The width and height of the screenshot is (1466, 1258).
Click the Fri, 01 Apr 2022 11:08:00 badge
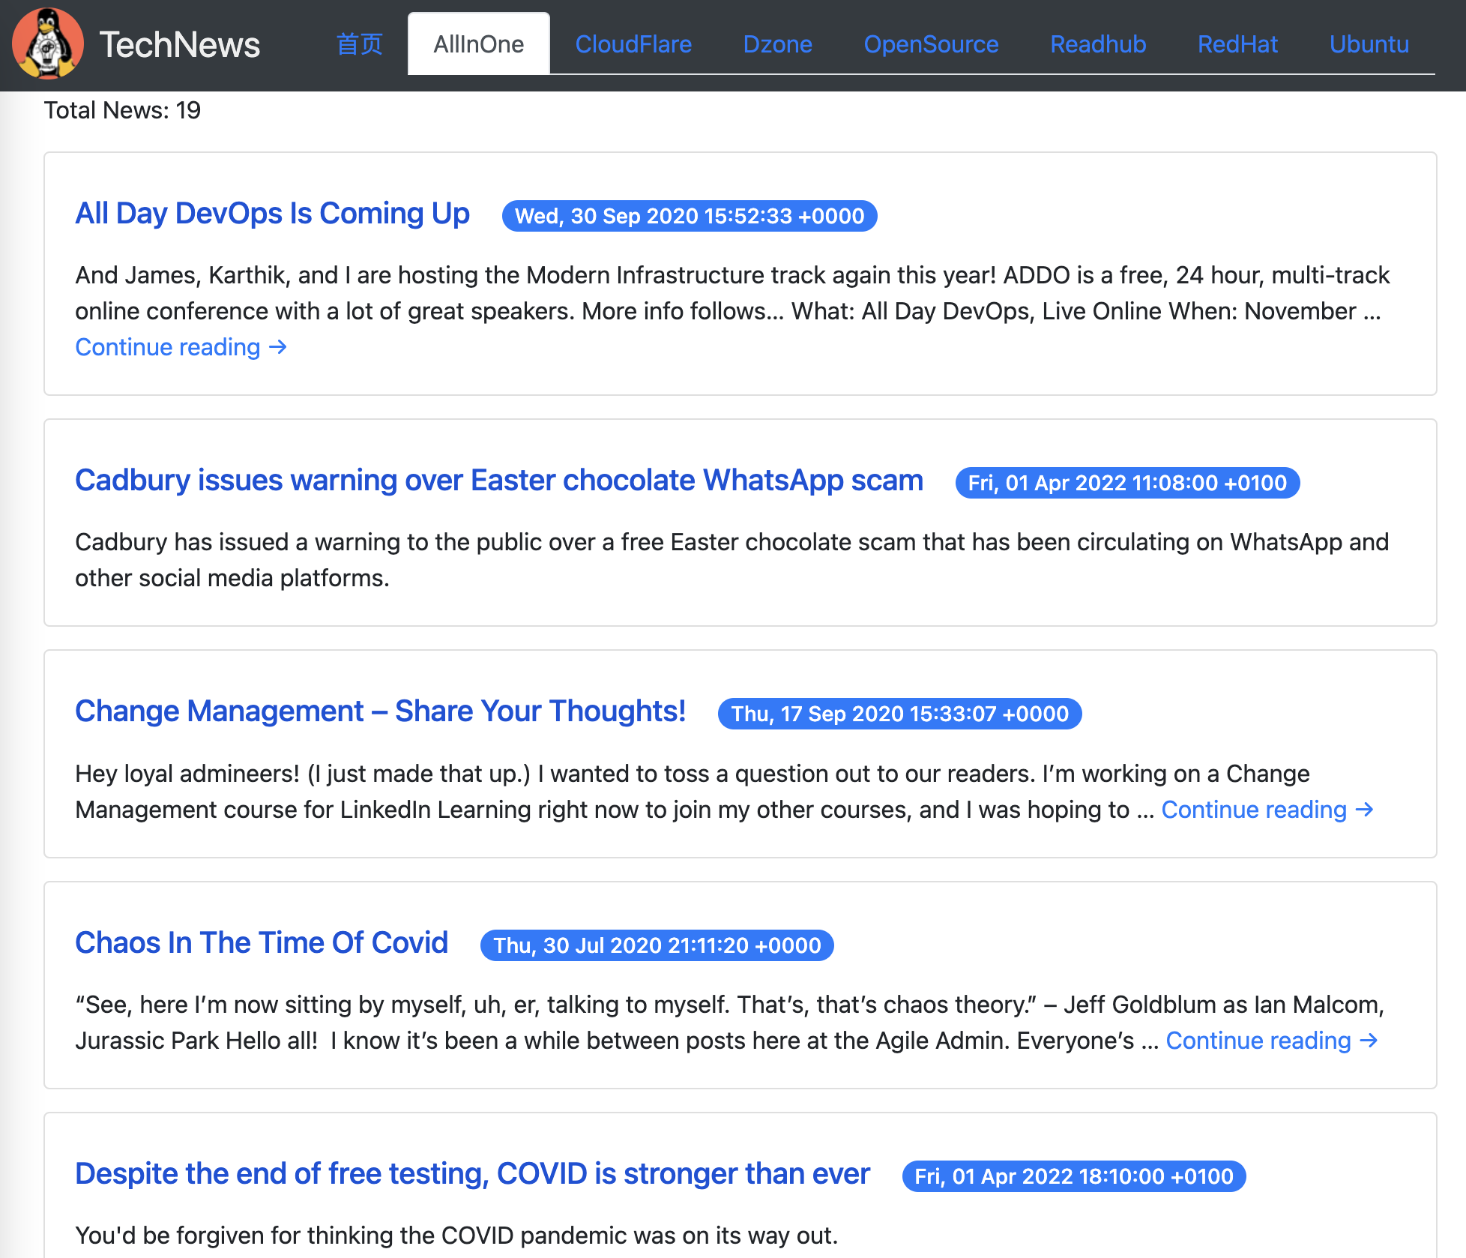[x=1126, y=483]
